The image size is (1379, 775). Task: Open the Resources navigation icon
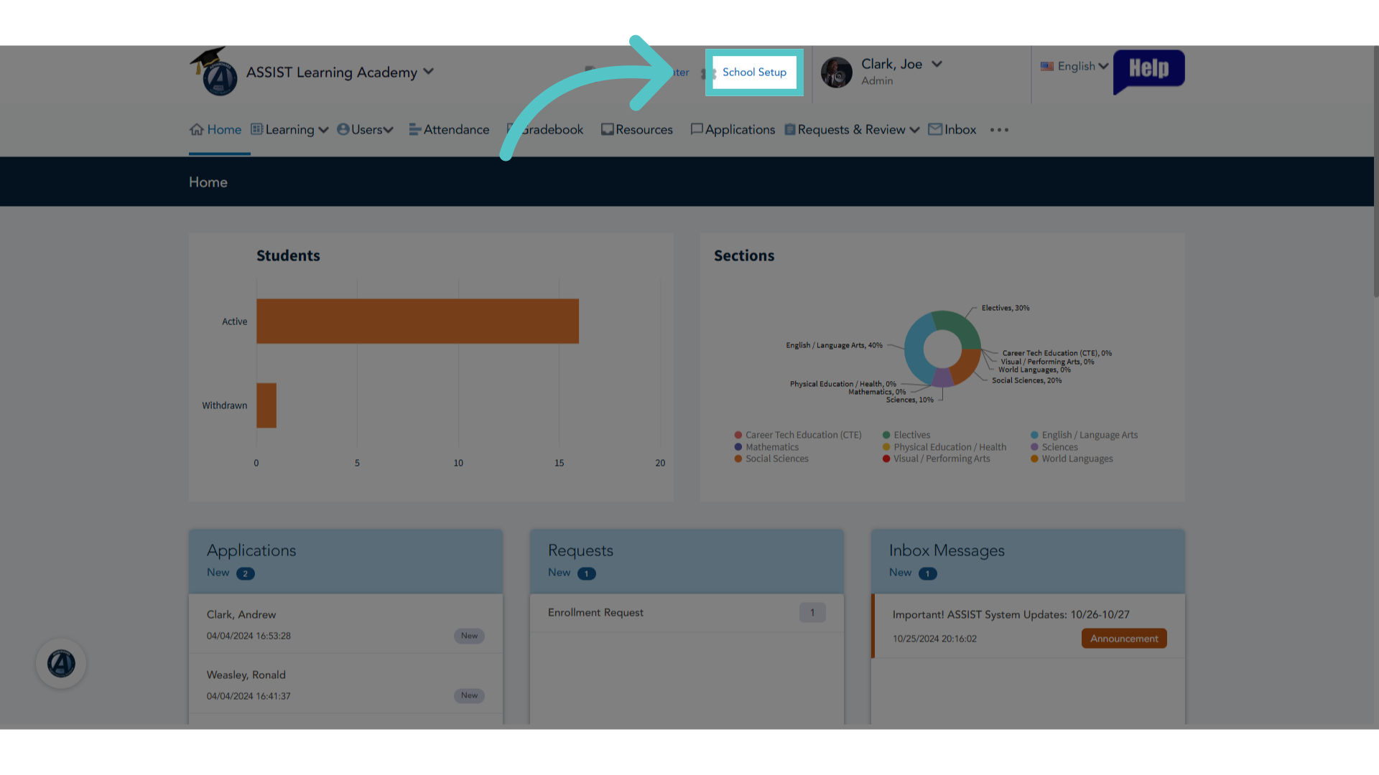click(x=608, y=129)
